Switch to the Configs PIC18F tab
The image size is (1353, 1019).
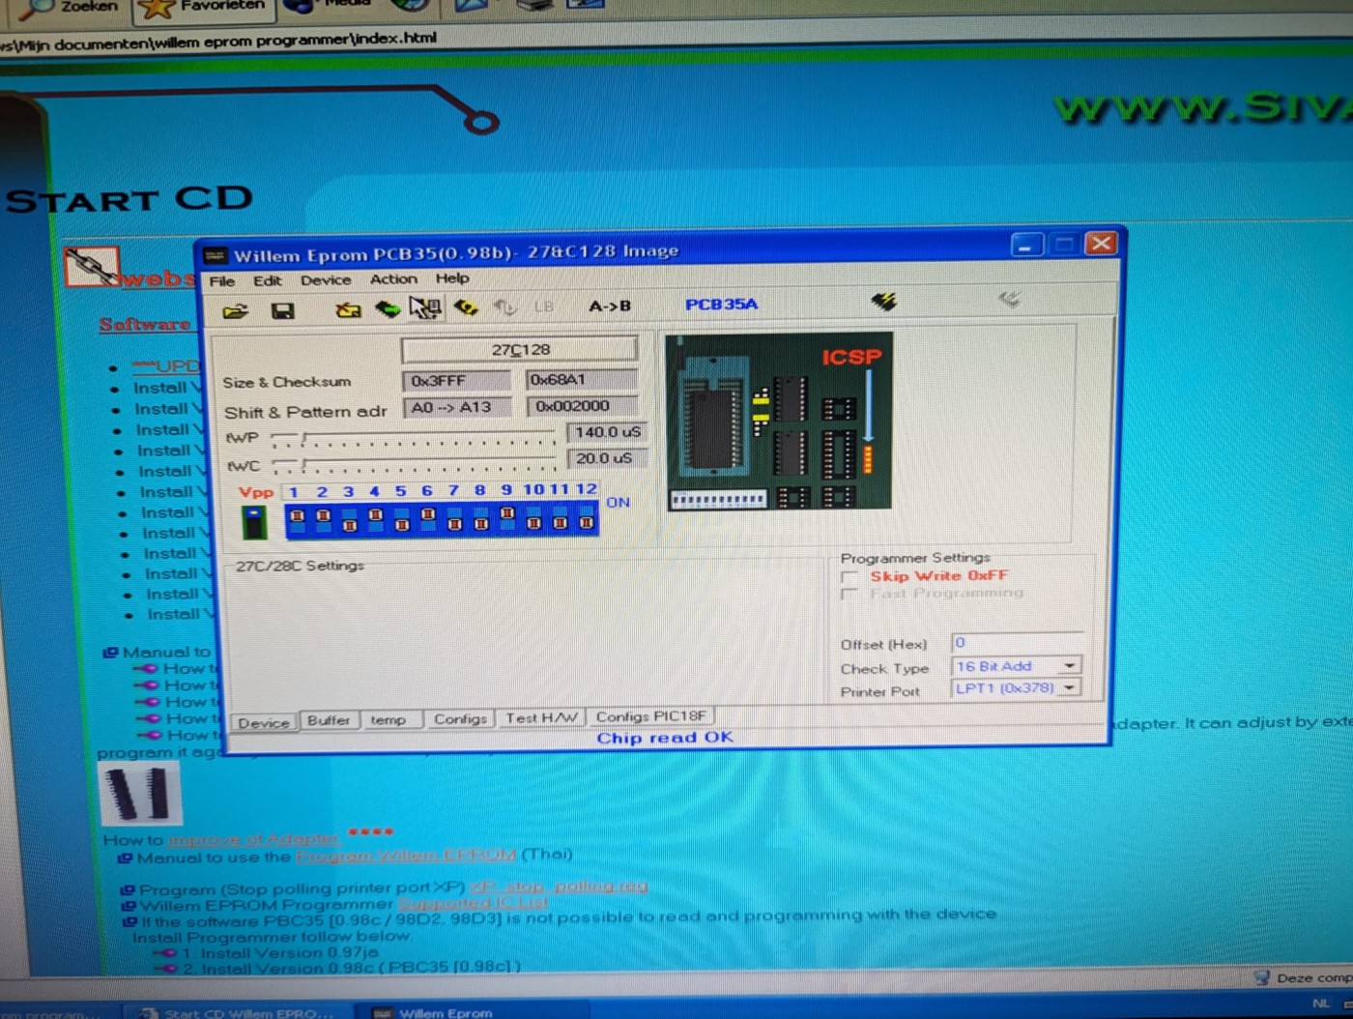click(x=651, y=716)
